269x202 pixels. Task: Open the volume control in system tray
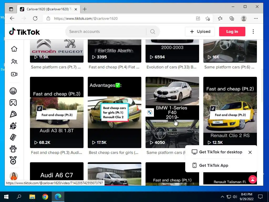pyautogui.click(x=235, y=197)
